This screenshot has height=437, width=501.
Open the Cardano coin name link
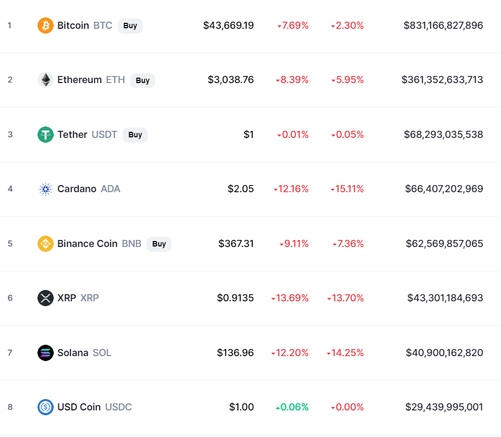(77, 189)
